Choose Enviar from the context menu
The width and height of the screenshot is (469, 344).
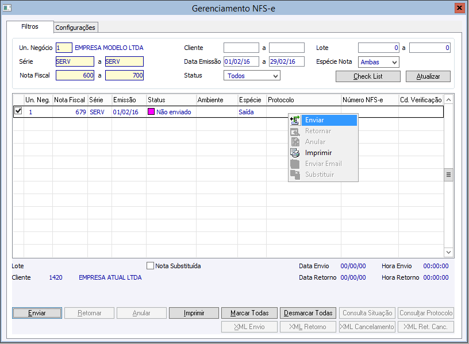(329, 120)
